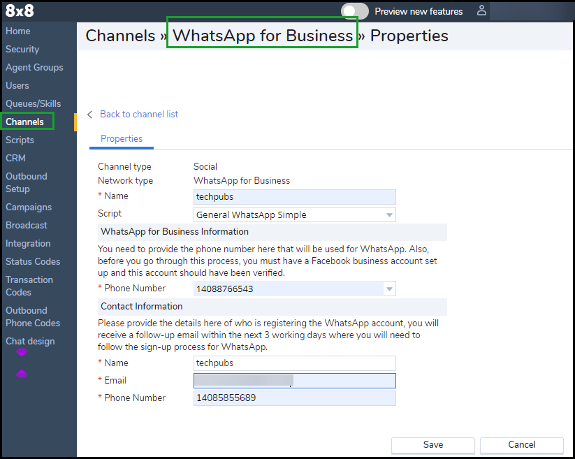The width and height of the screenshot is (575, 459).
Task: Click the 8x8 logo
Action: coord(20,10)
